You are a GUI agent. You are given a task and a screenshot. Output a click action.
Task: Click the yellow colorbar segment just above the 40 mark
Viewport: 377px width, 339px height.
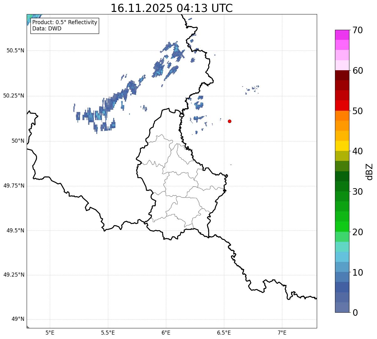click(342, 146)
